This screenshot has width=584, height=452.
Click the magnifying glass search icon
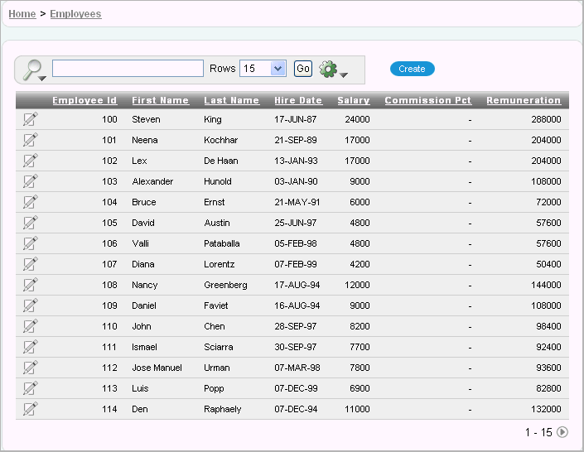pos(33,70)
